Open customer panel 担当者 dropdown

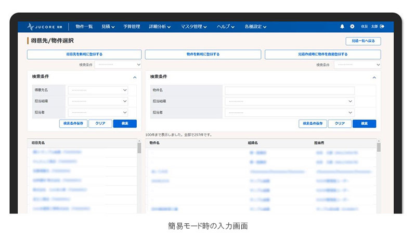click(x=98, y=112)
